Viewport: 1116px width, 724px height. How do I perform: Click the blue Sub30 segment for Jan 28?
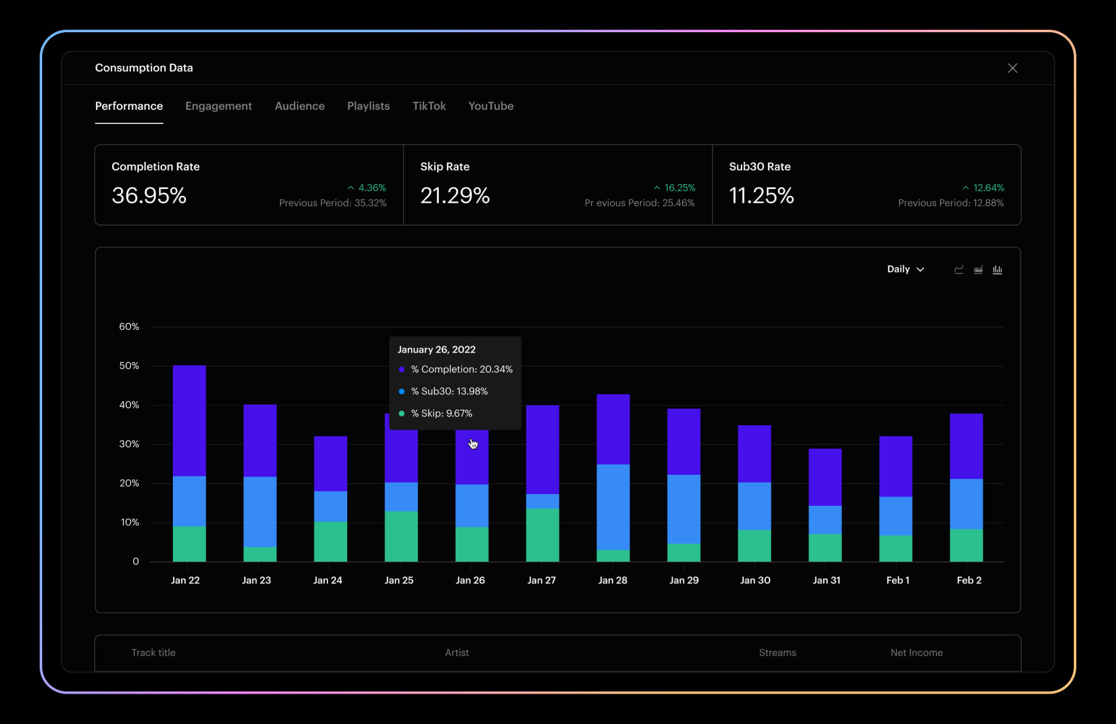[613, 506]
